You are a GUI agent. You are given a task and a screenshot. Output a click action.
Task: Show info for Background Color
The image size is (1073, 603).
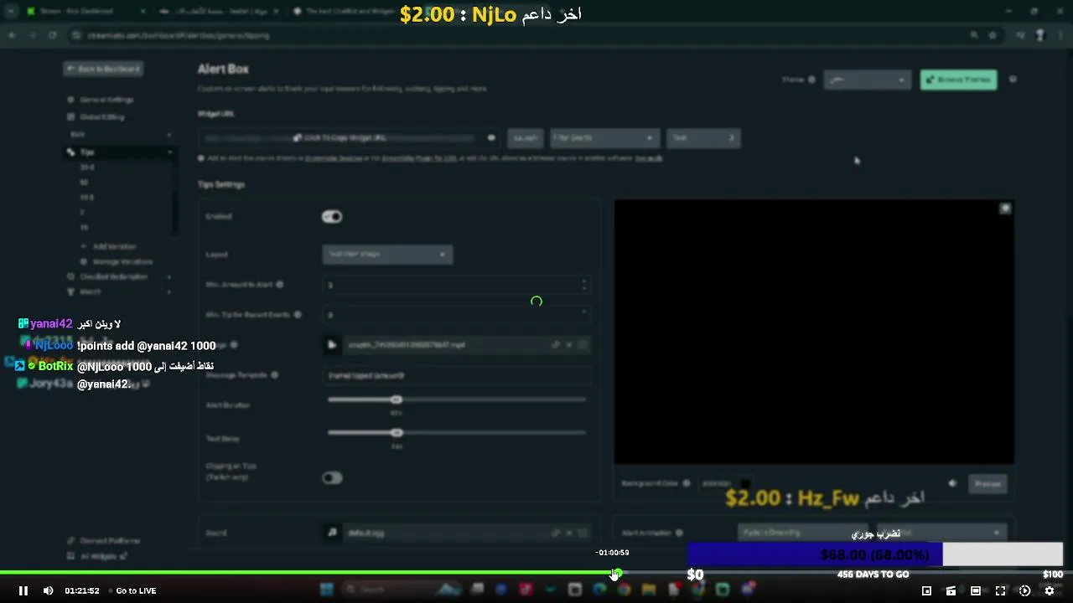[x=687, y=483]
